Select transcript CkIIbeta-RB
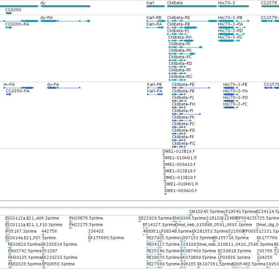The width and height of the screenshot is (279, 269). click(x=182, y=28)
